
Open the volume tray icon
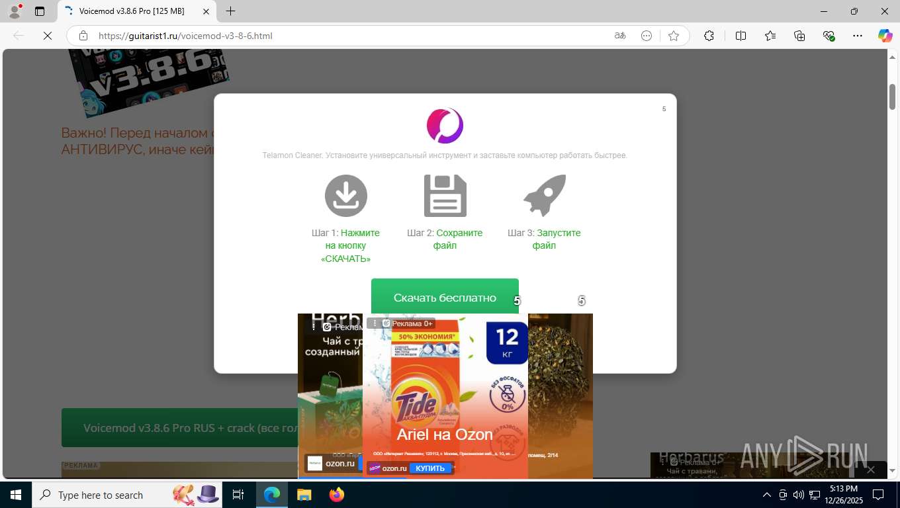click(x=798, y=495)
